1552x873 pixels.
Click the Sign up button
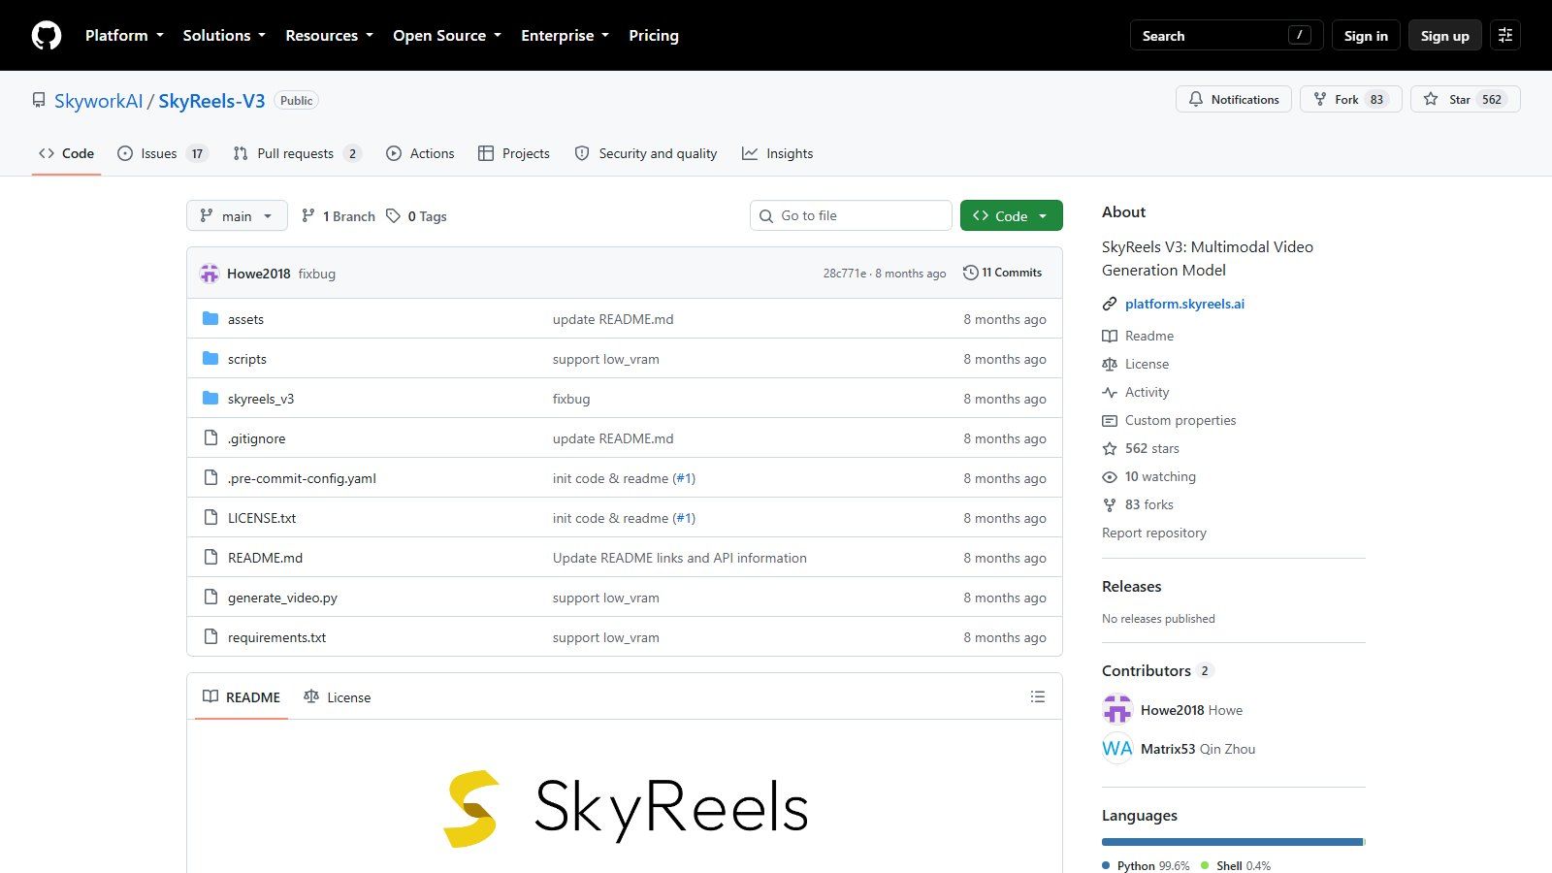point(1445,35)
